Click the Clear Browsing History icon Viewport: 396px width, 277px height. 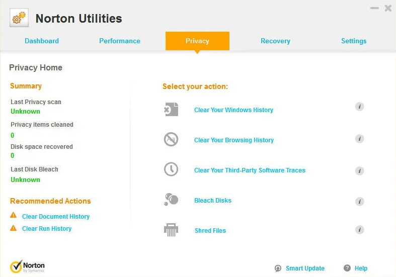(x=171, y=139)
